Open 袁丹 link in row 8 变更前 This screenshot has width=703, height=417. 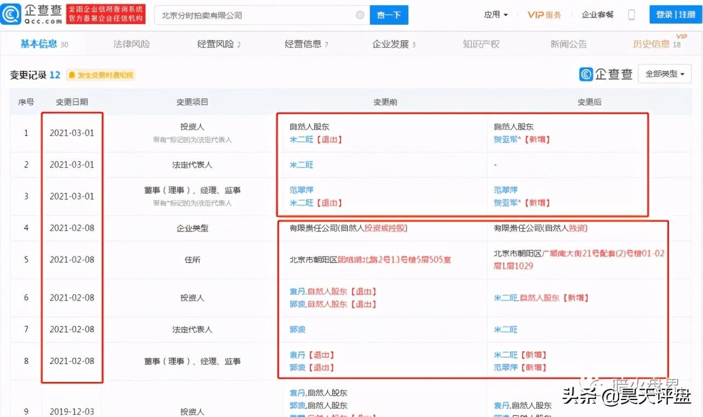[x=297, y=354]
